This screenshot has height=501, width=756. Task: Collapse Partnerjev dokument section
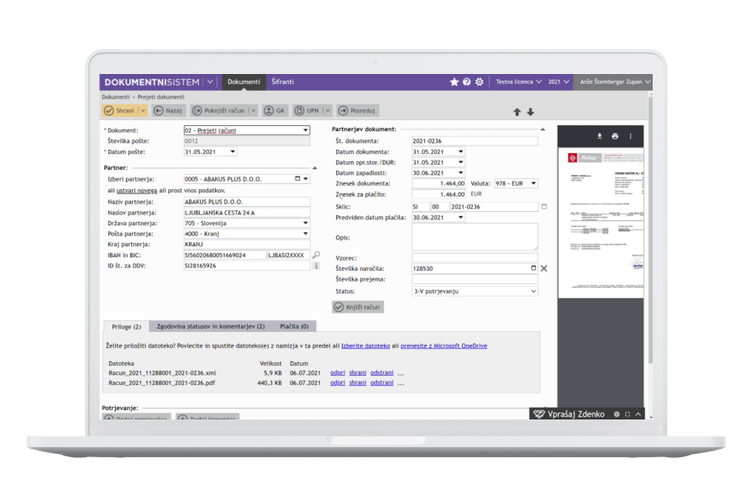click(543, 129)
